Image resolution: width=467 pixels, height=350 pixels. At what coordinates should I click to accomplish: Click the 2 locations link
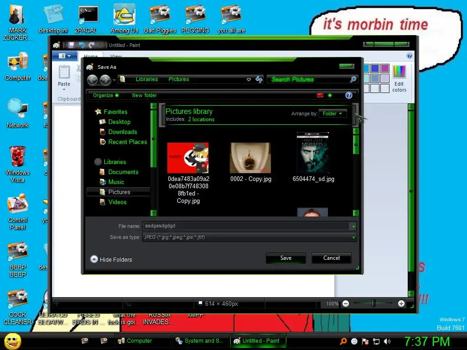coord(201,119)
